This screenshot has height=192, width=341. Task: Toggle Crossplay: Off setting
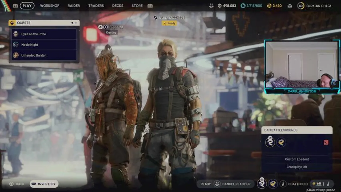pyautogui.click(x=297, y=167)
